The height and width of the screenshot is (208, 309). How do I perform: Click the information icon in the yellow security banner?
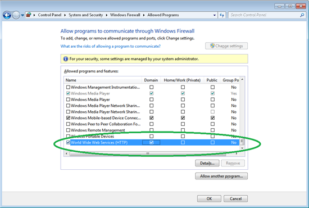(65, 59)
